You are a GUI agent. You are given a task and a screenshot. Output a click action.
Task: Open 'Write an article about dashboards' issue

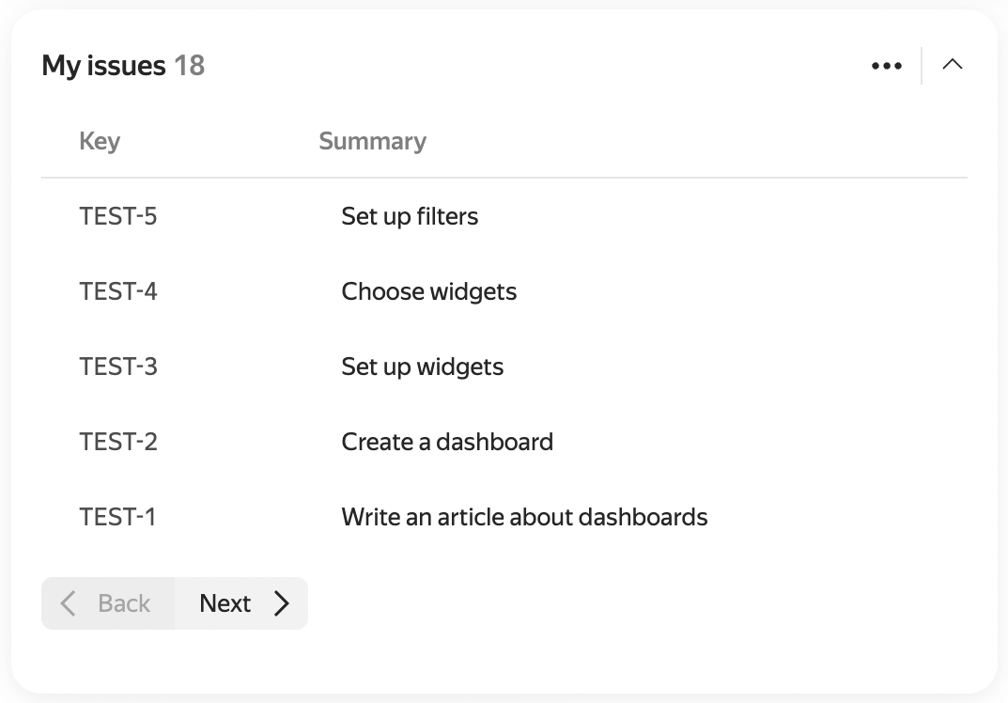(x=524, y=518)
